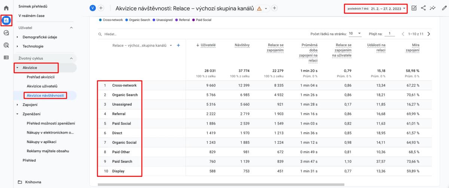This screenshot has width=449, height=188.
Task: Open Snímek přehledů
Action: tap(33, 6)
